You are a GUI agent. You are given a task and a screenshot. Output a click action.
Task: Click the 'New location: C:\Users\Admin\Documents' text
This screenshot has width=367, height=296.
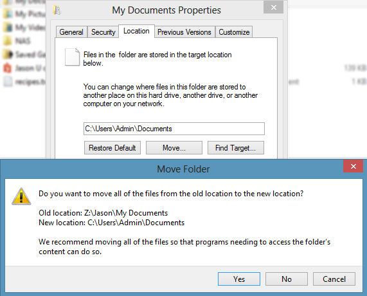coord(112,223)
